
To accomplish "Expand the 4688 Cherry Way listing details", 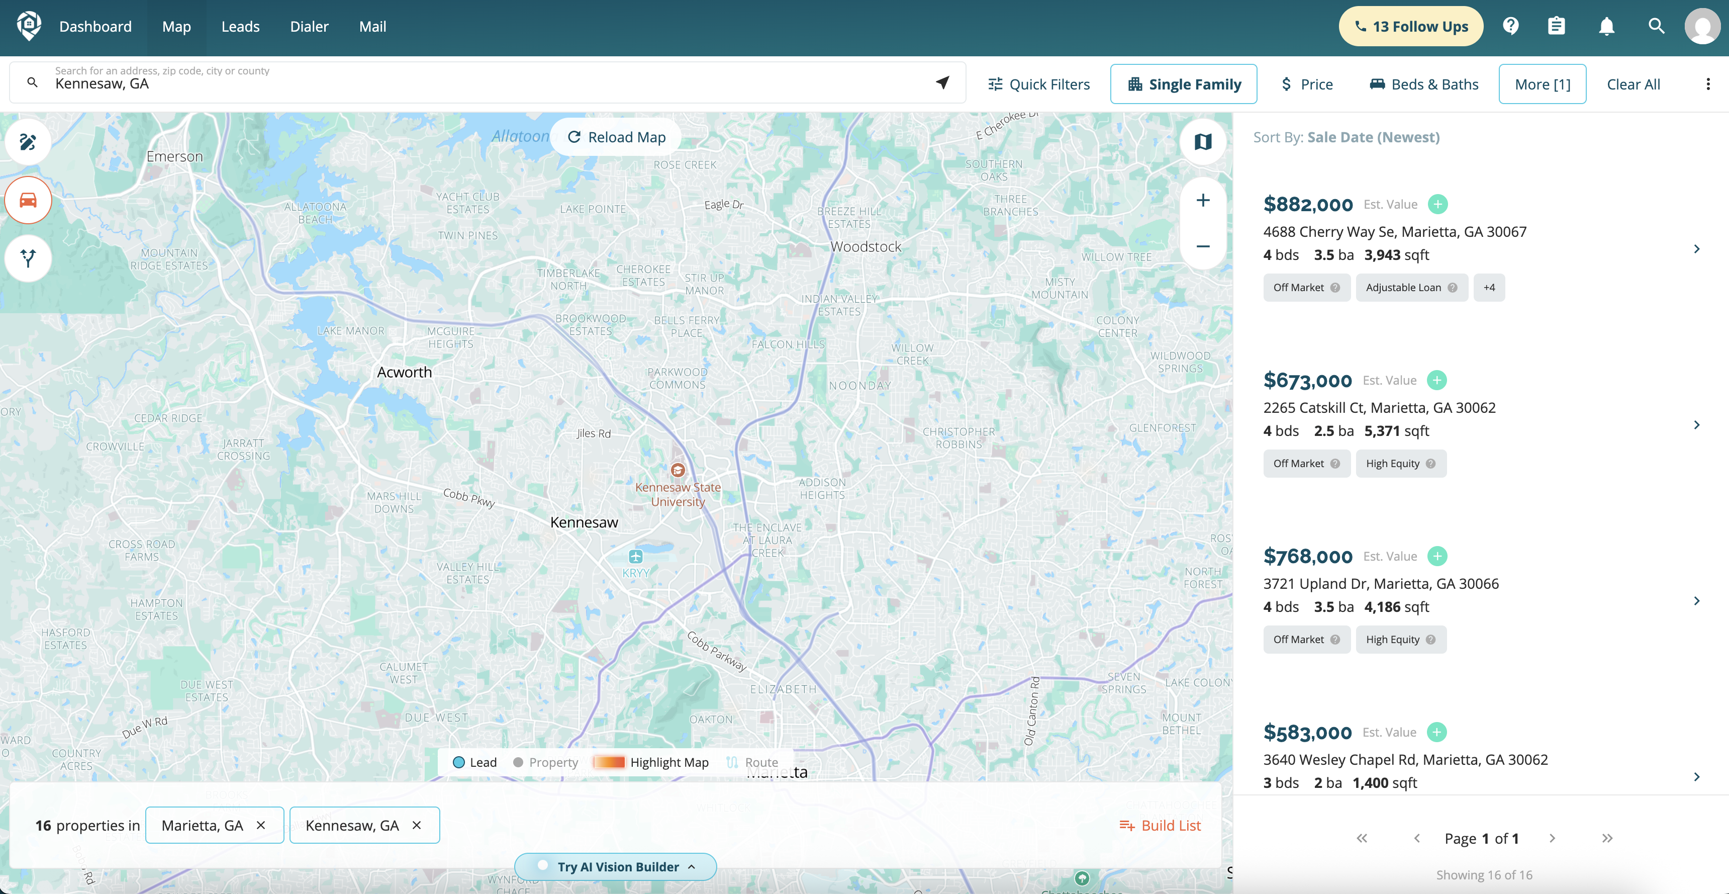I will [1697, 249].
